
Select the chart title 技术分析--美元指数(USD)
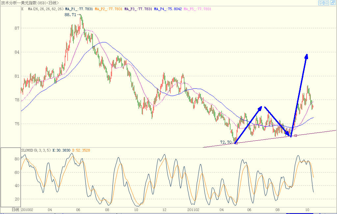[24, 3]
